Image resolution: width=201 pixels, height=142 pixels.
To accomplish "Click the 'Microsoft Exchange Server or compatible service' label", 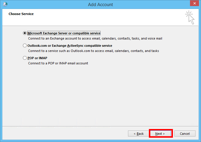I will pyautogui.click(x=64, y=33).
